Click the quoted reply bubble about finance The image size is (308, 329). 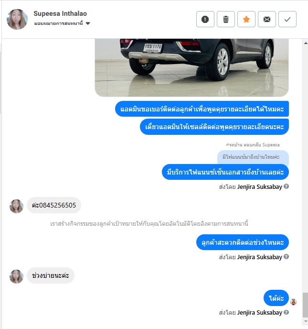pyautogui.click(x=253, y=157)
